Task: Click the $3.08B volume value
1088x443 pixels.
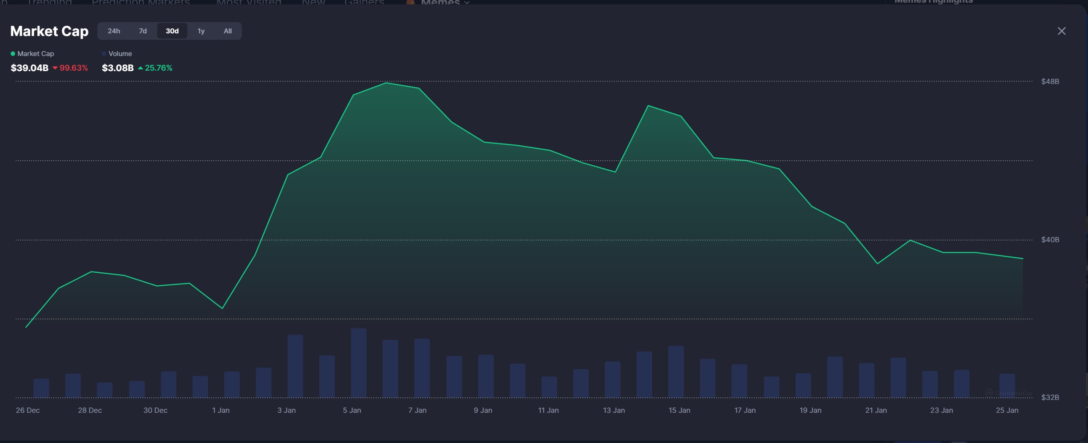Action: [x=118, y=68]
